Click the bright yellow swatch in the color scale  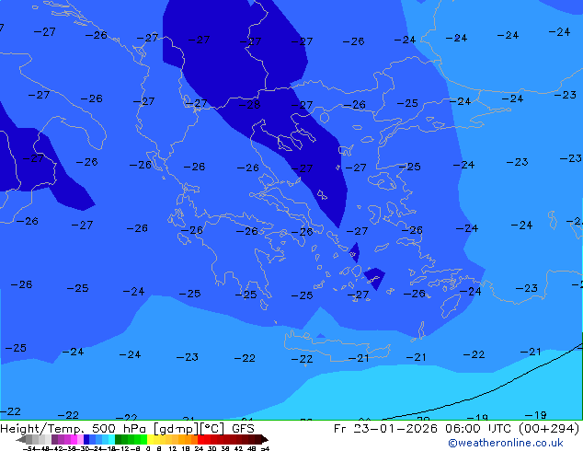point(150,439)
